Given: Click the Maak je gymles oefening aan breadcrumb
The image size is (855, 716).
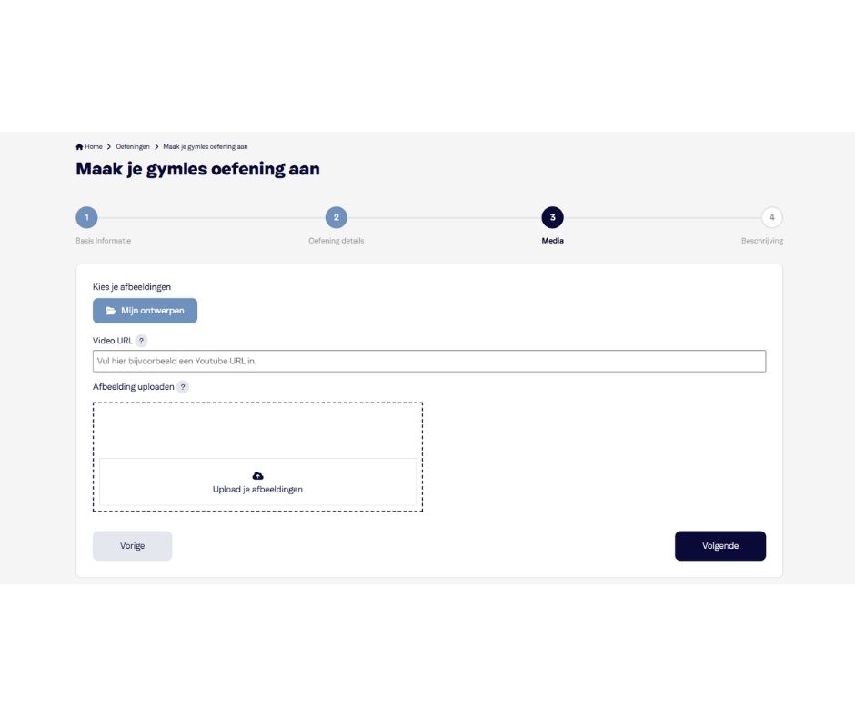Looking at the screenshot, I should 206,146.
